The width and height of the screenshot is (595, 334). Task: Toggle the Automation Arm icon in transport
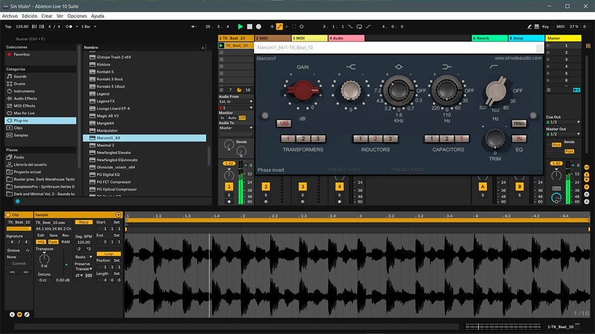(279, 26)
